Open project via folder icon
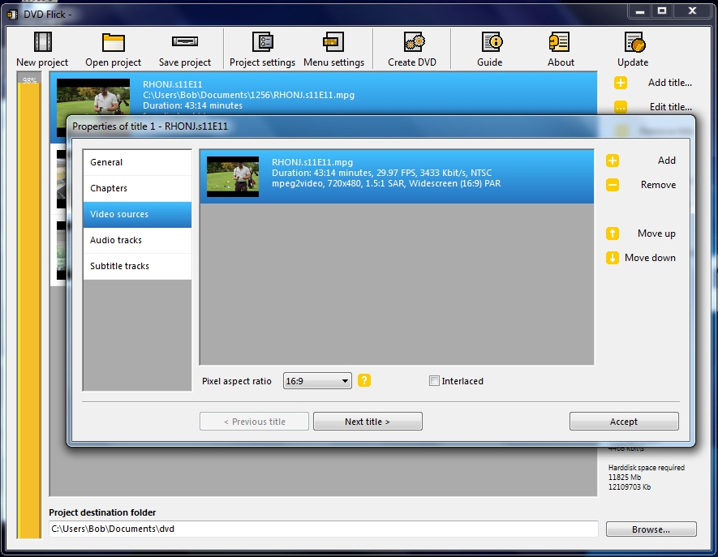 (113, 42)
